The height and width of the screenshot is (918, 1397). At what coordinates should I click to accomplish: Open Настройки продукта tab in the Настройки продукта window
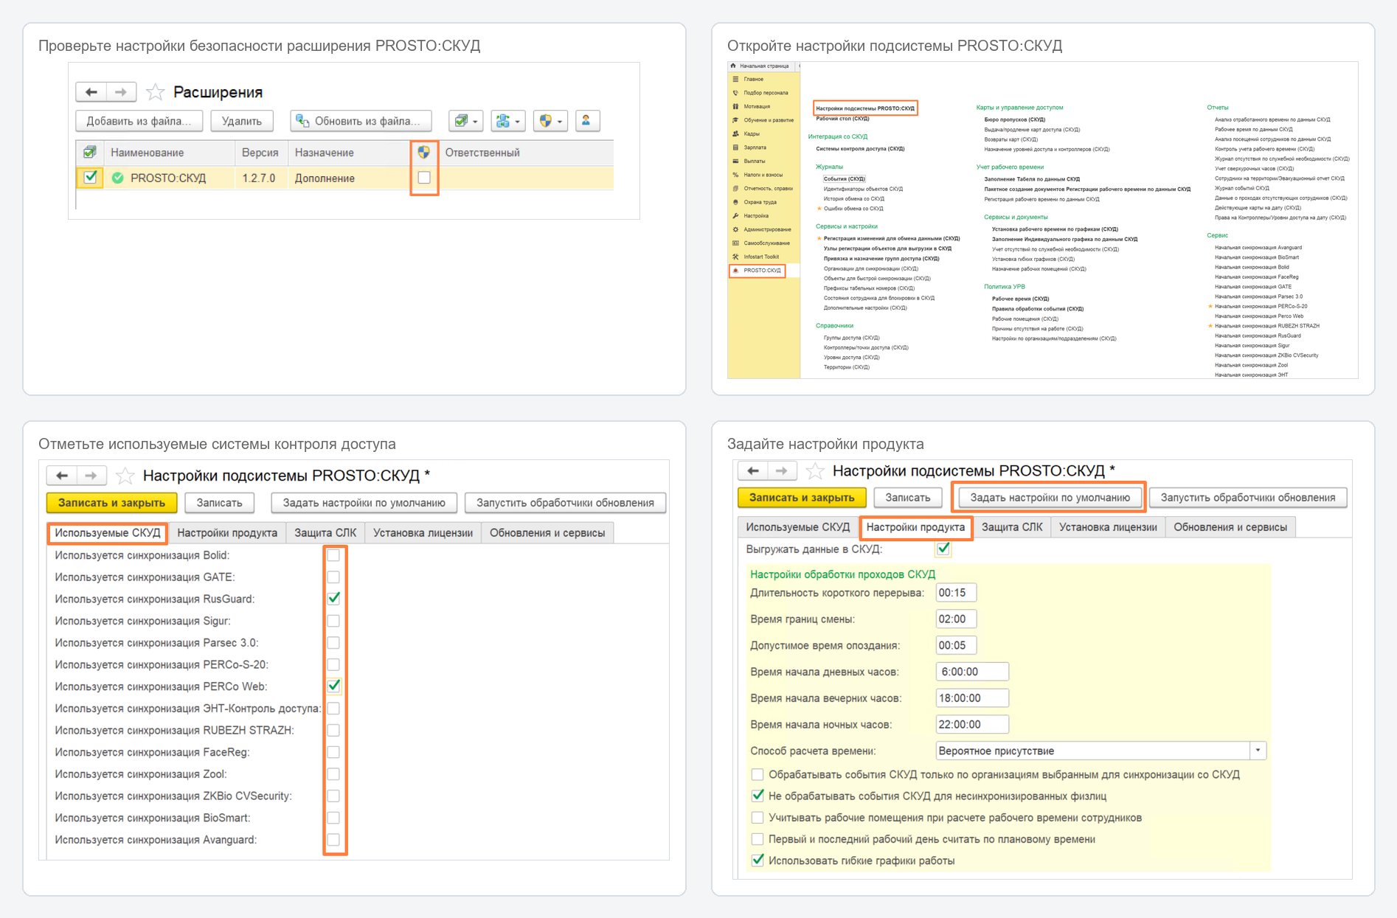915,526
